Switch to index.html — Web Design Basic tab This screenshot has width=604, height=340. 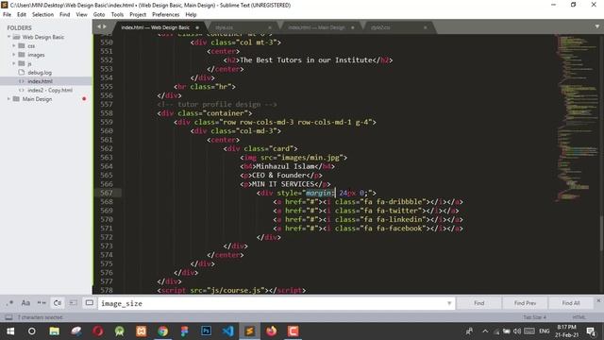[155, 27]
